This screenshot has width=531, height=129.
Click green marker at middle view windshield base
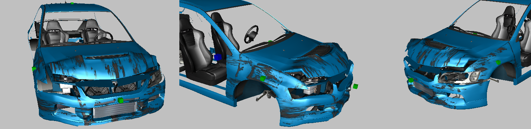(270, 41)
